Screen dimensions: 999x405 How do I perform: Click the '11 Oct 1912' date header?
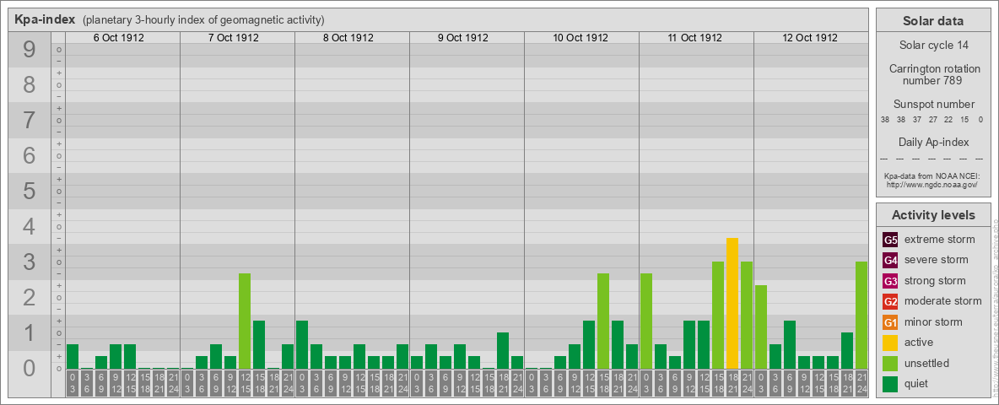pos(694,38)
